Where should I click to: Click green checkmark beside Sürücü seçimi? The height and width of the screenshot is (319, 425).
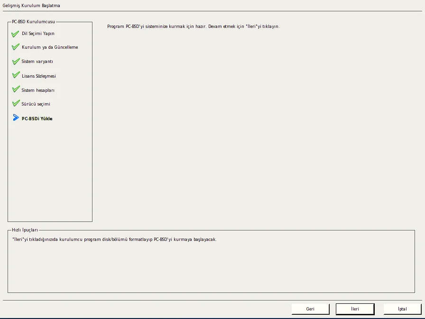(16, 103)
